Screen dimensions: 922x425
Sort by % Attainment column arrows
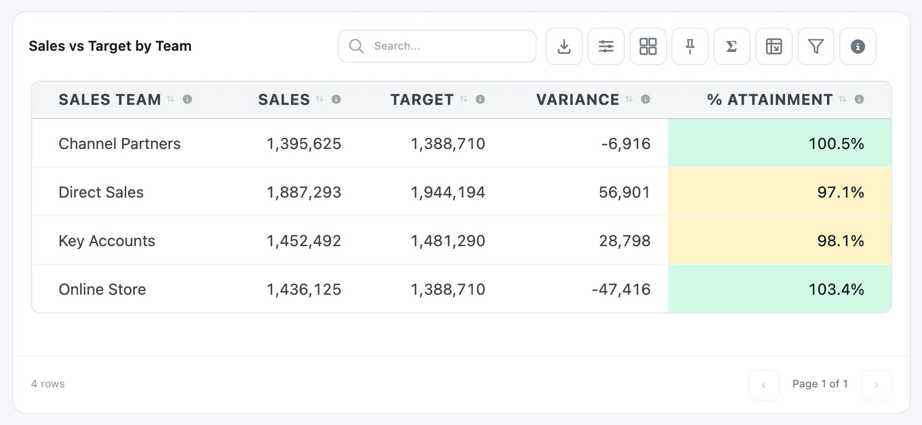(842, 99)
